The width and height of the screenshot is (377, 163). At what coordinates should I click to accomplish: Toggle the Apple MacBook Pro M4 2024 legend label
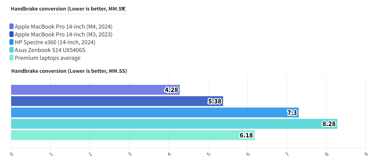coord(63,26)
